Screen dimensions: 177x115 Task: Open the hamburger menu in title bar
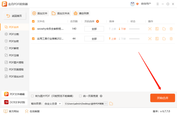click(157, 4)
